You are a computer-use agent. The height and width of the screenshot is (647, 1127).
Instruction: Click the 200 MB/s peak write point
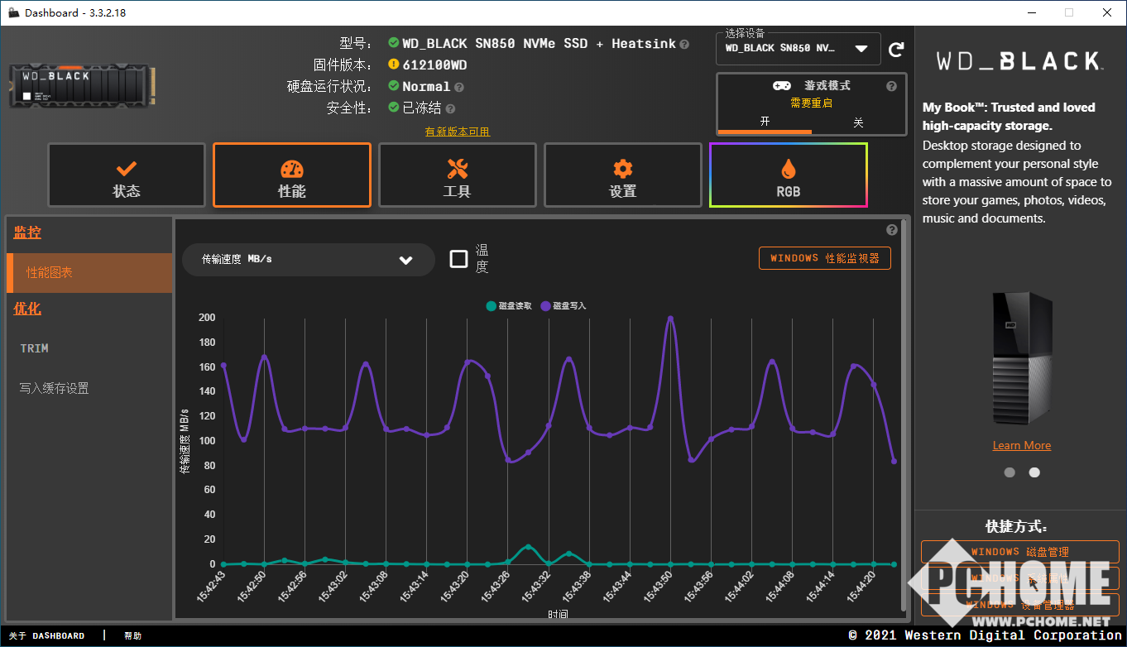click(x=670, y=318)
